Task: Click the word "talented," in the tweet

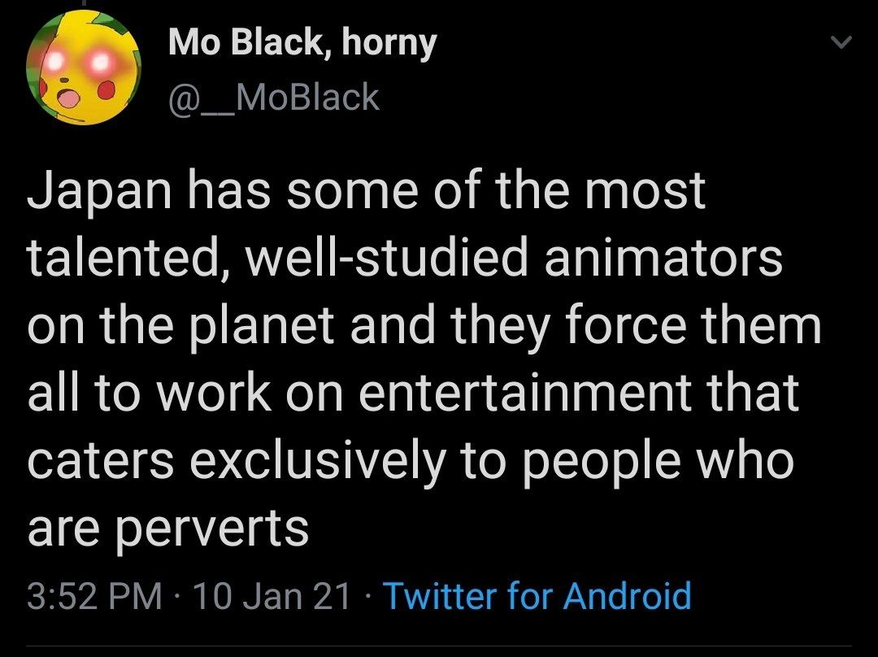Action: pos(126,259)
